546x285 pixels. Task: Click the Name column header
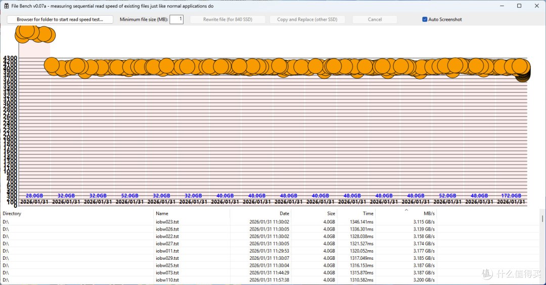coord(192,213)
